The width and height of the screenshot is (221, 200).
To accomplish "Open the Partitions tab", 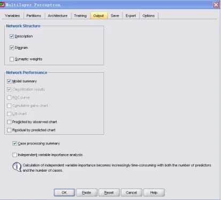I will [x=34, y=16].
